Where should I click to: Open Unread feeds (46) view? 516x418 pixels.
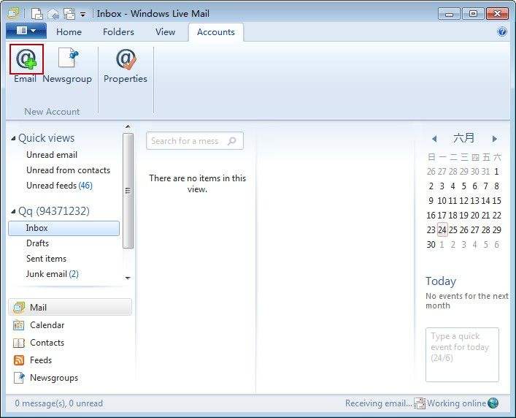tap(59, 186)
